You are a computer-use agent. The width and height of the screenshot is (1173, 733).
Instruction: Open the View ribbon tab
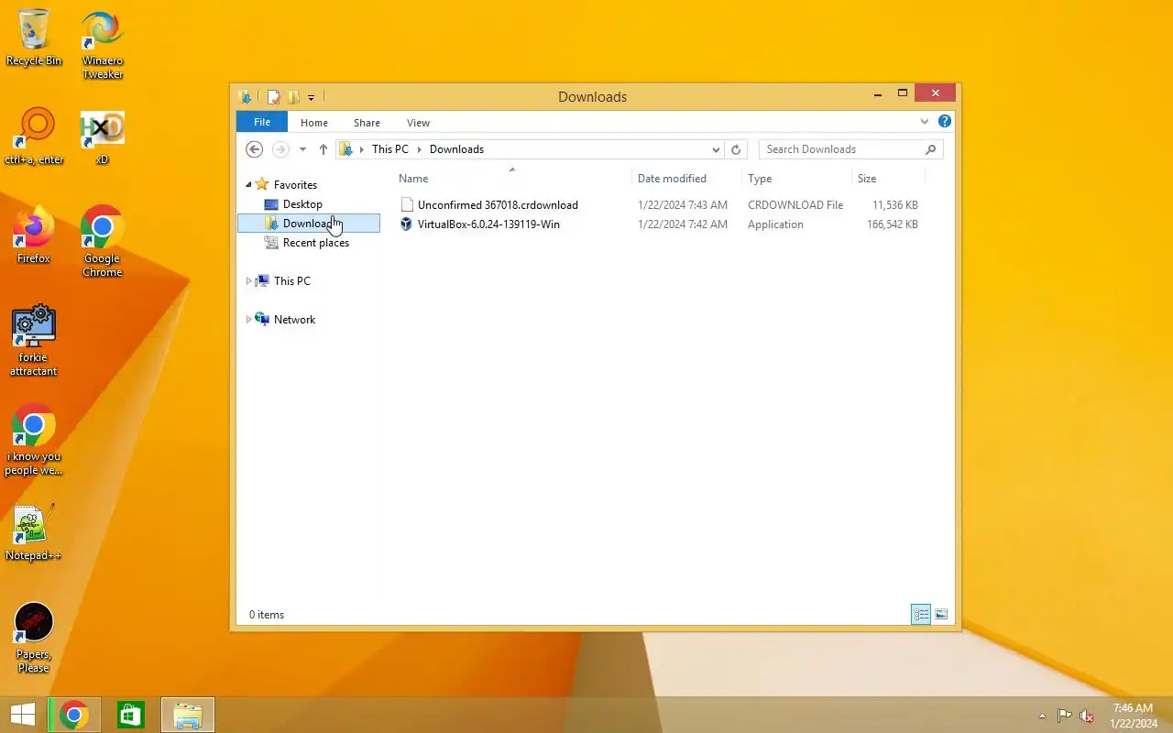418,123
